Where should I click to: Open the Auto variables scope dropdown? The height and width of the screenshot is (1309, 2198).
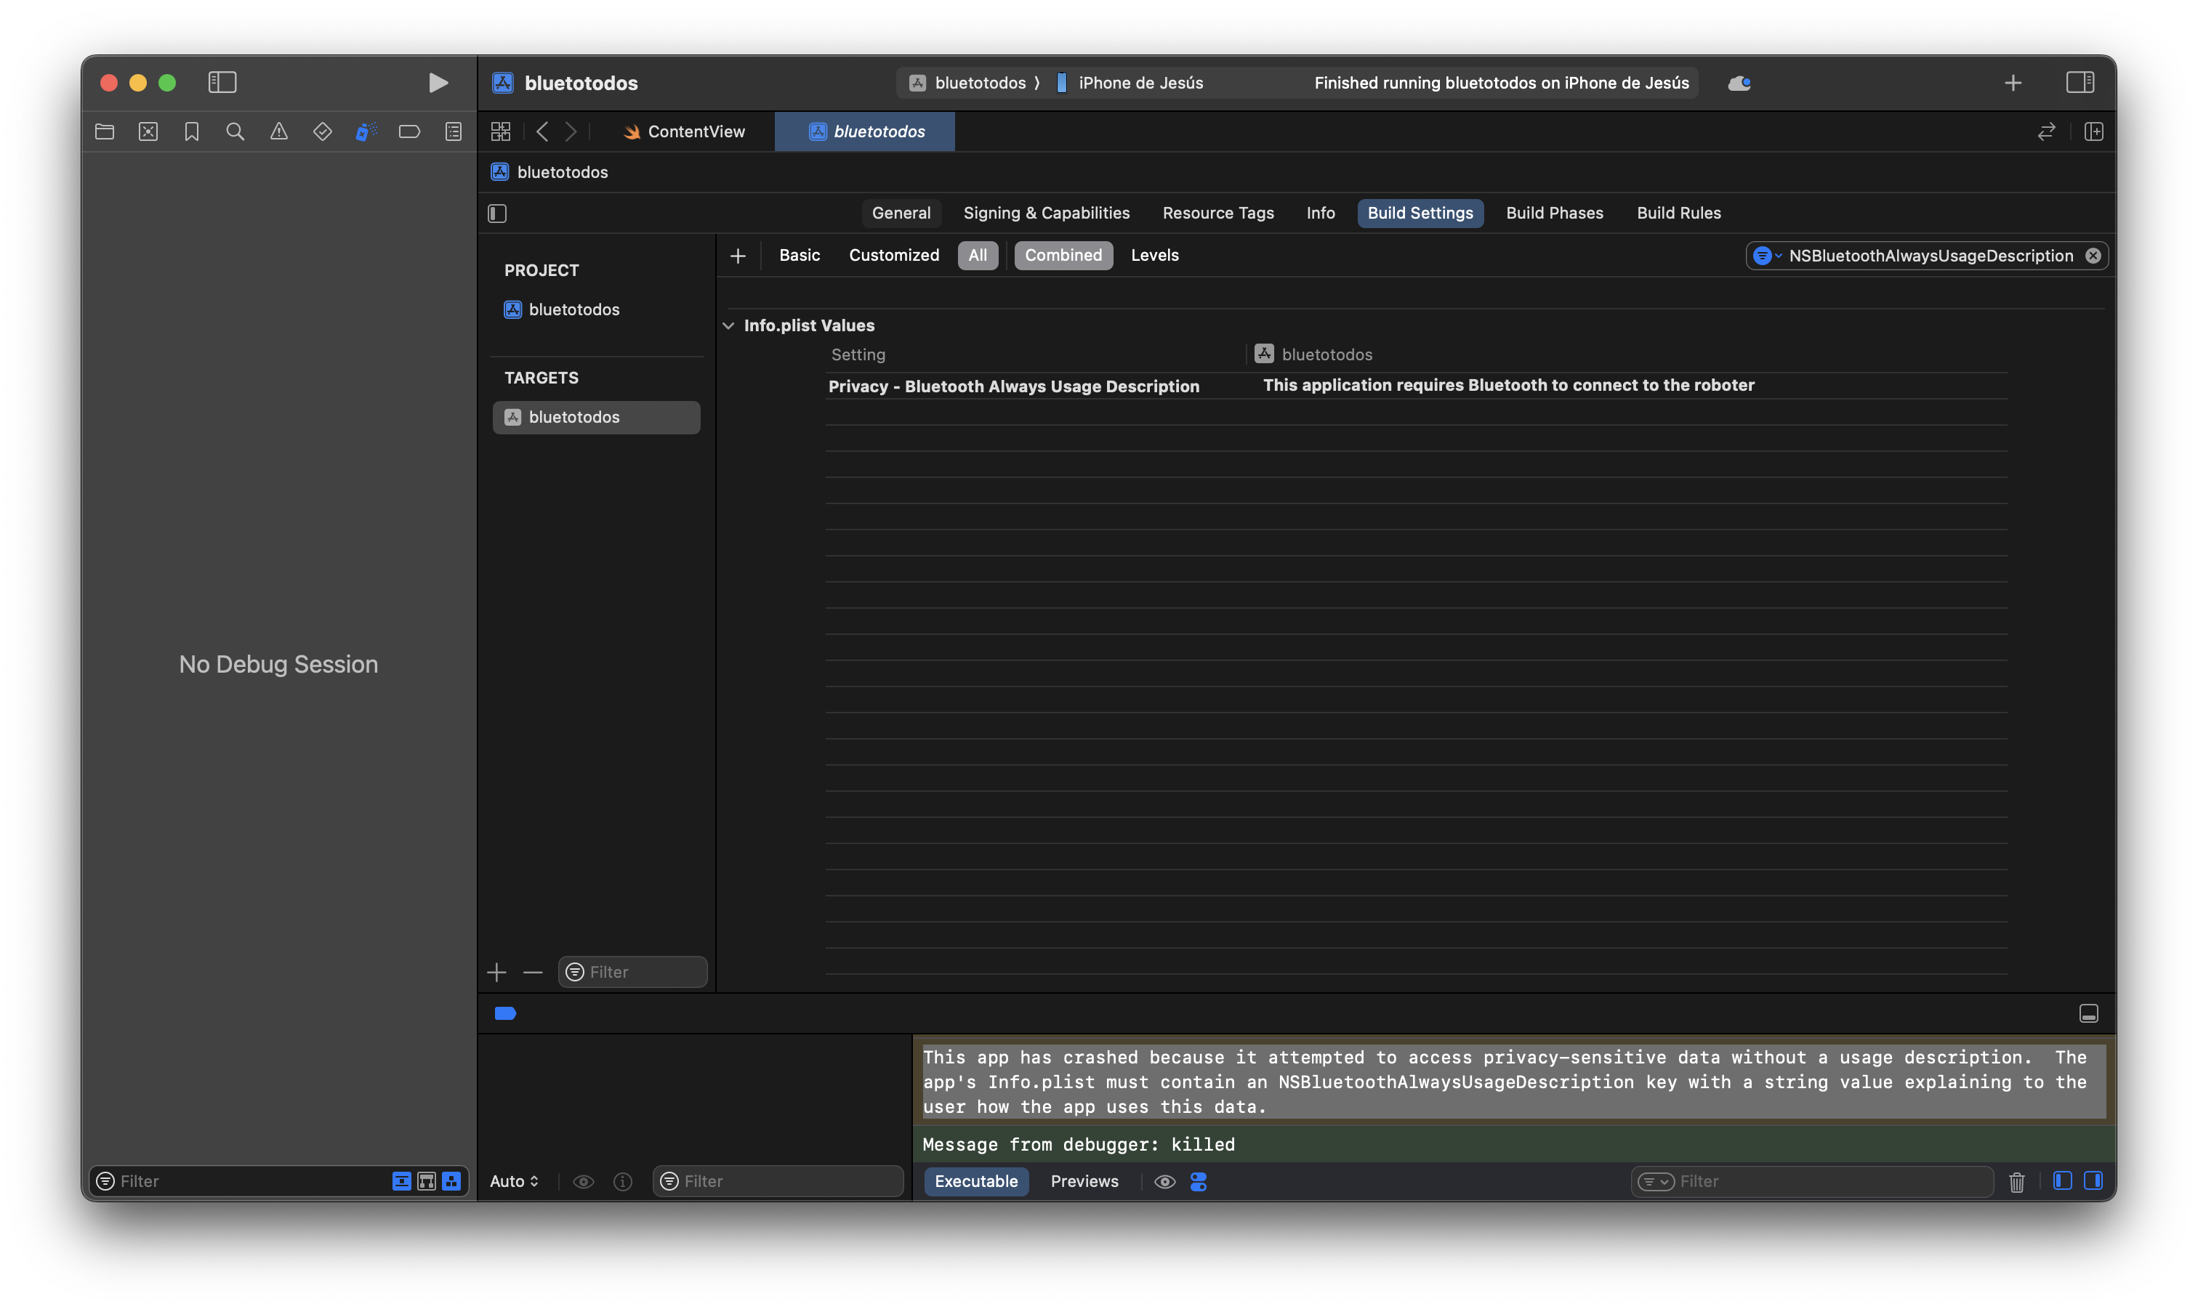pos(514,1181)
